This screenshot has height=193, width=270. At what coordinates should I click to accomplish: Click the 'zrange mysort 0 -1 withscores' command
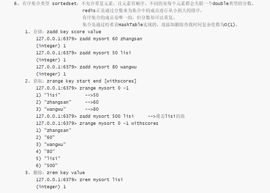coord(119,123)
